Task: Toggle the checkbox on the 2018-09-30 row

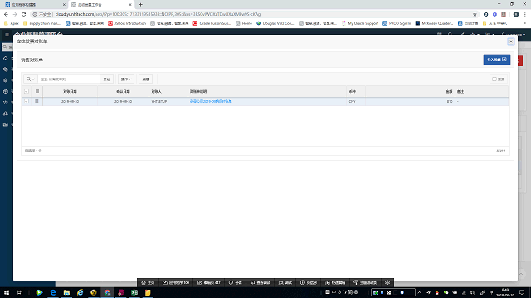Action: click(x=27, y=101)
